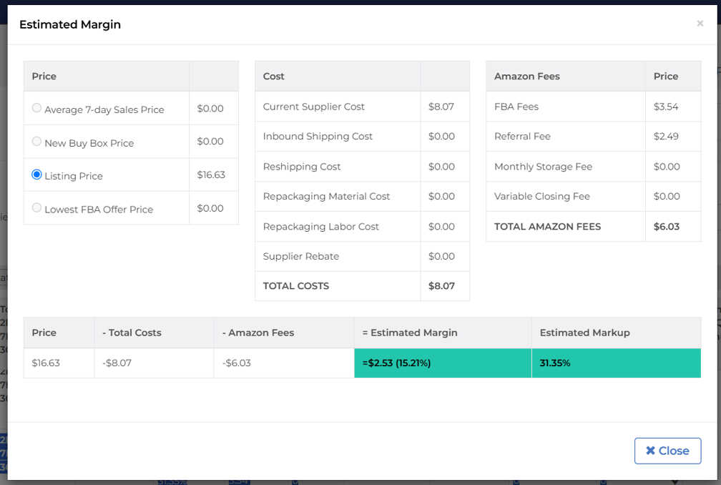Click the green Estimated Markup cell showing 31.35%
The image size is (721, 485).
click(616, 363)
